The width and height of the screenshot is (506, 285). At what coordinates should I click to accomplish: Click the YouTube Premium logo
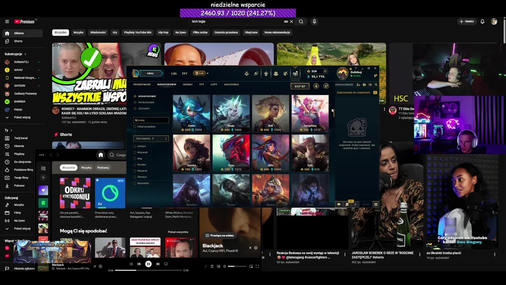(25, 22)
